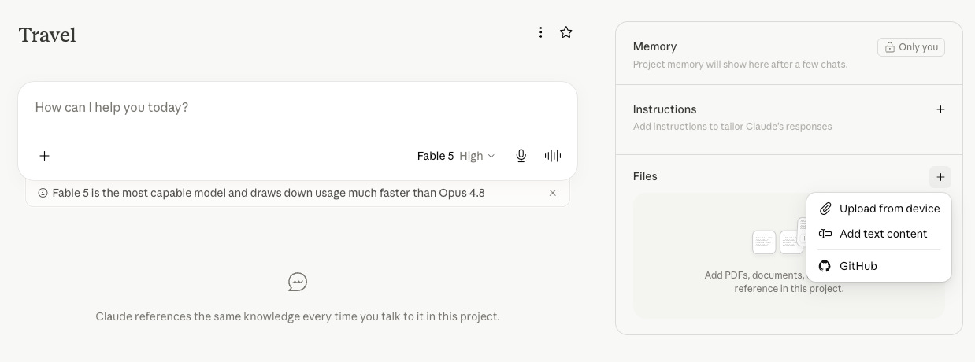Click the document thumbnails in files area

(x=779, y=238)
